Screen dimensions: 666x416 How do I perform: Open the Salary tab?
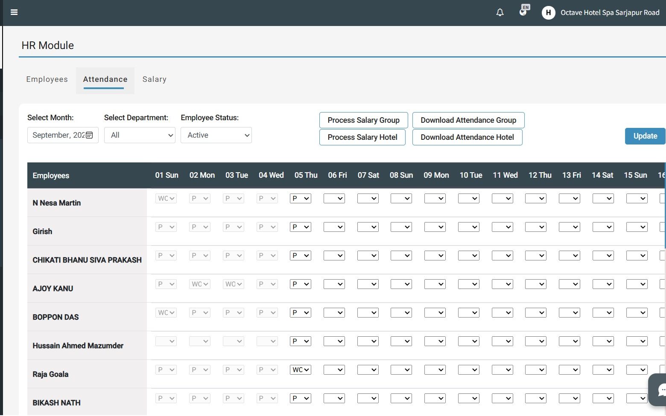pos(155,79)
